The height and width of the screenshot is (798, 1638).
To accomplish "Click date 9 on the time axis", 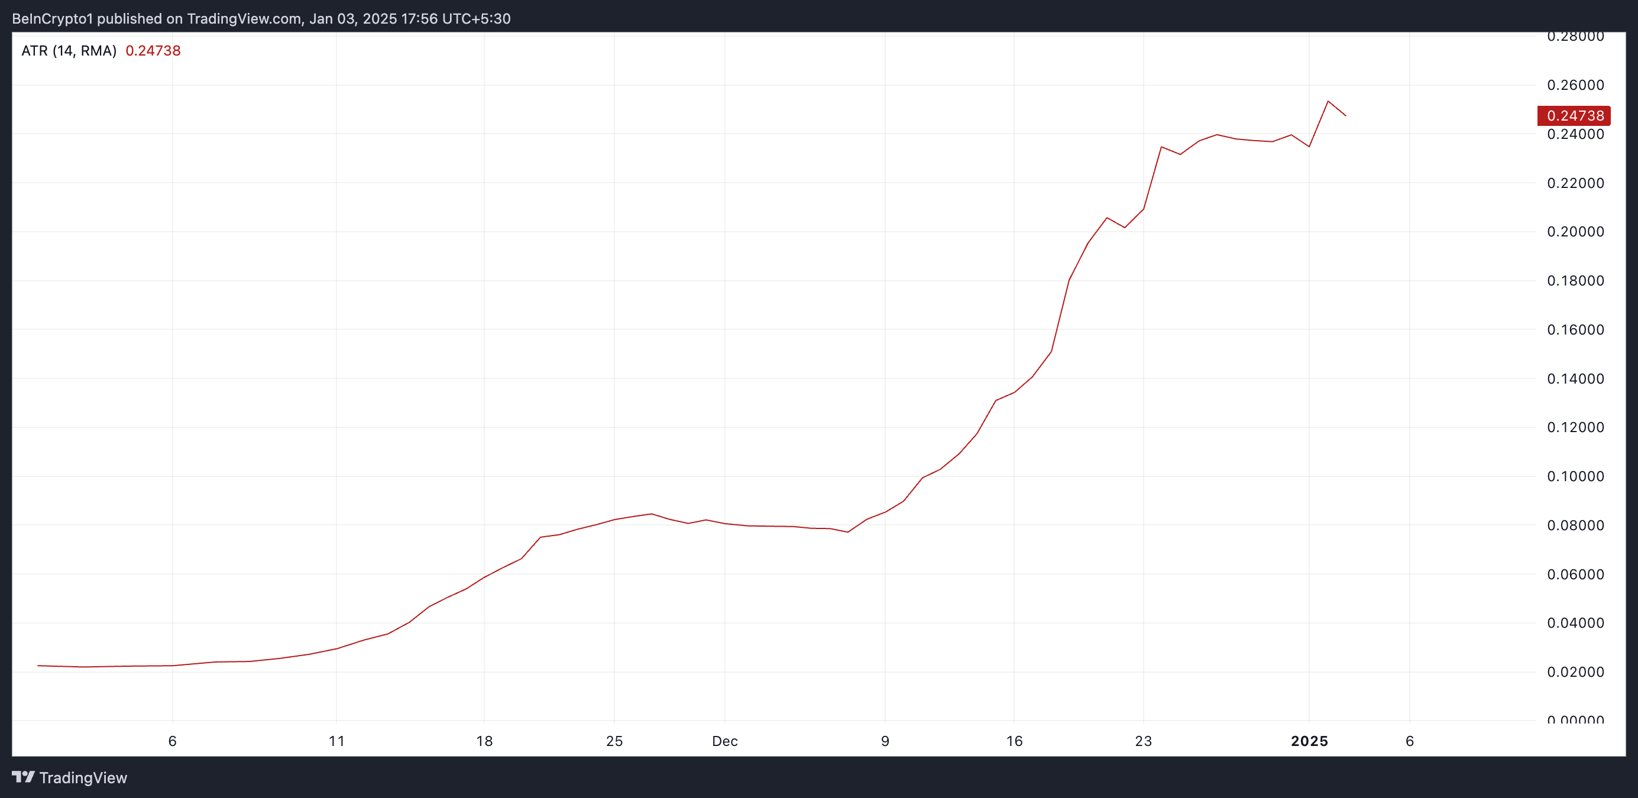I will click(885, 741).
